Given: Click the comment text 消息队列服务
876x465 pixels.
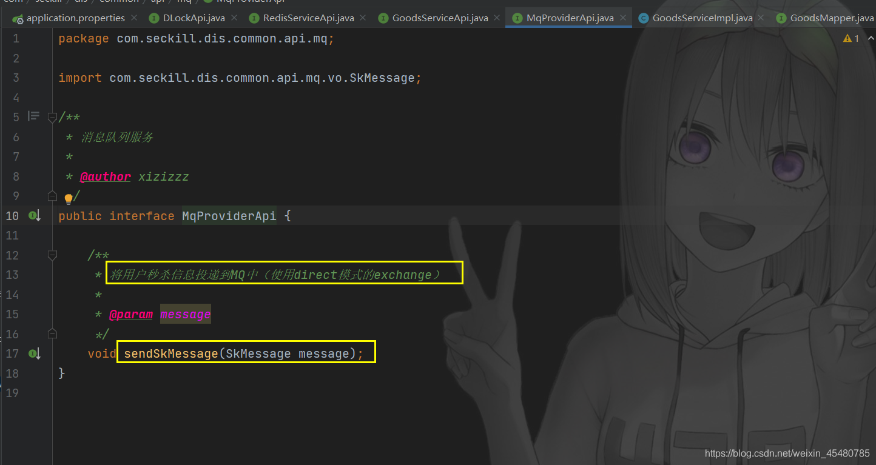Looking at the screenshot, I should 117,137.
